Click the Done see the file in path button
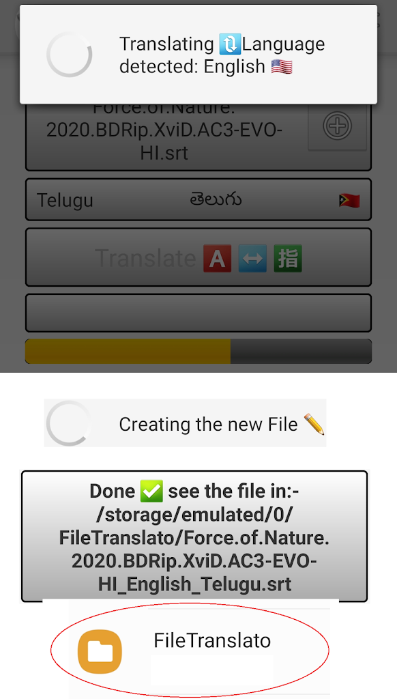The height and width of the screenshot is (699, 397). (x=194, y=537)
